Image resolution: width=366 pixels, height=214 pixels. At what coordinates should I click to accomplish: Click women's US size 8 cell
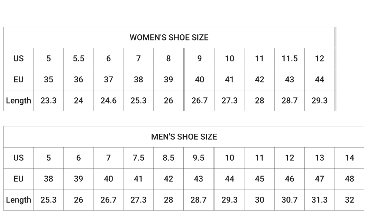pos(168,59)
